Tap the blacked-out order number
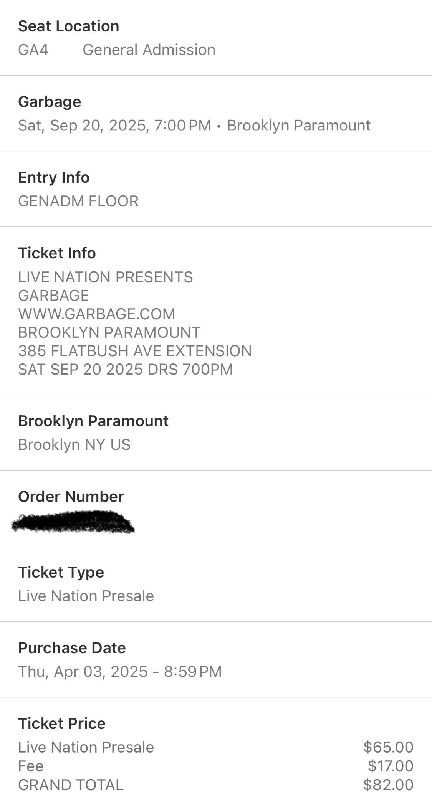This screenshot has width=432, height=806. pyautogui.click(x=73, y=522)
